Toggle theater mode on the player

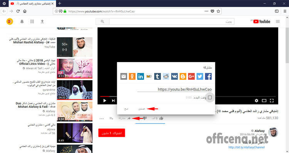pos(264,100)
